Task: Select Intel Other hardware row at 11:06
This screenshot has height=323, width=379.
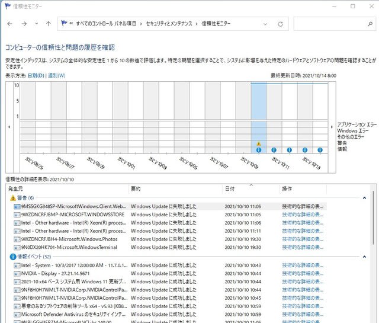Action: pyautogui.click(x=170, y=223)
